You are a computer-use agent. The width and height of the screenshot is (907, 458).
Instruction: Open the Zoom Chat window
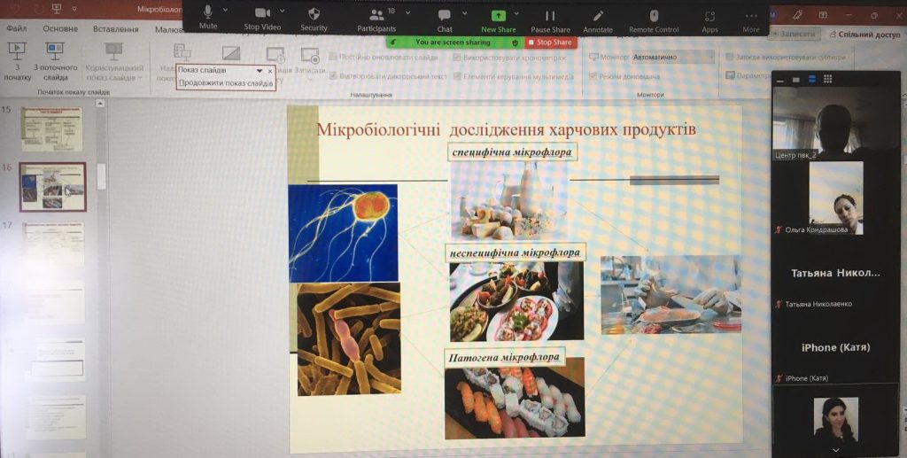pyautogui.click(x=445, y=15)
